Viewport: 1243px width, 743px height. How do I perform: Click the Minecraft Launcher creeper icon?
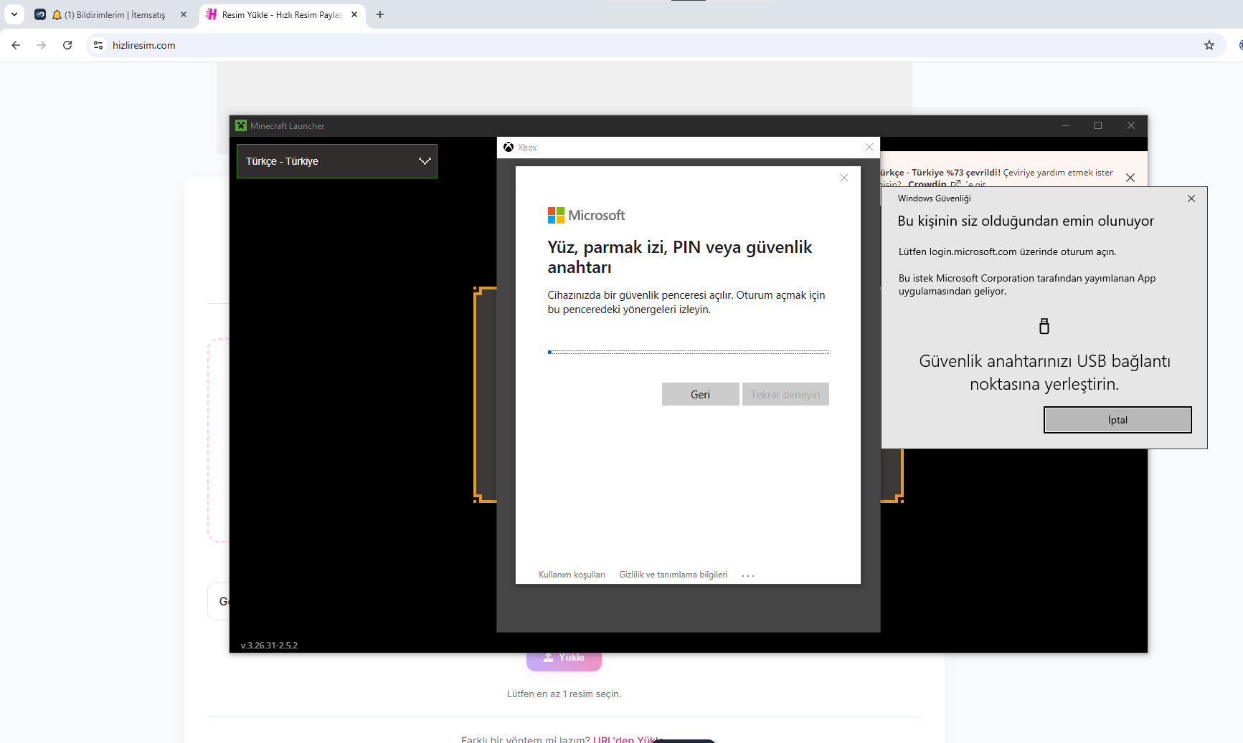[x=241, y=125]
